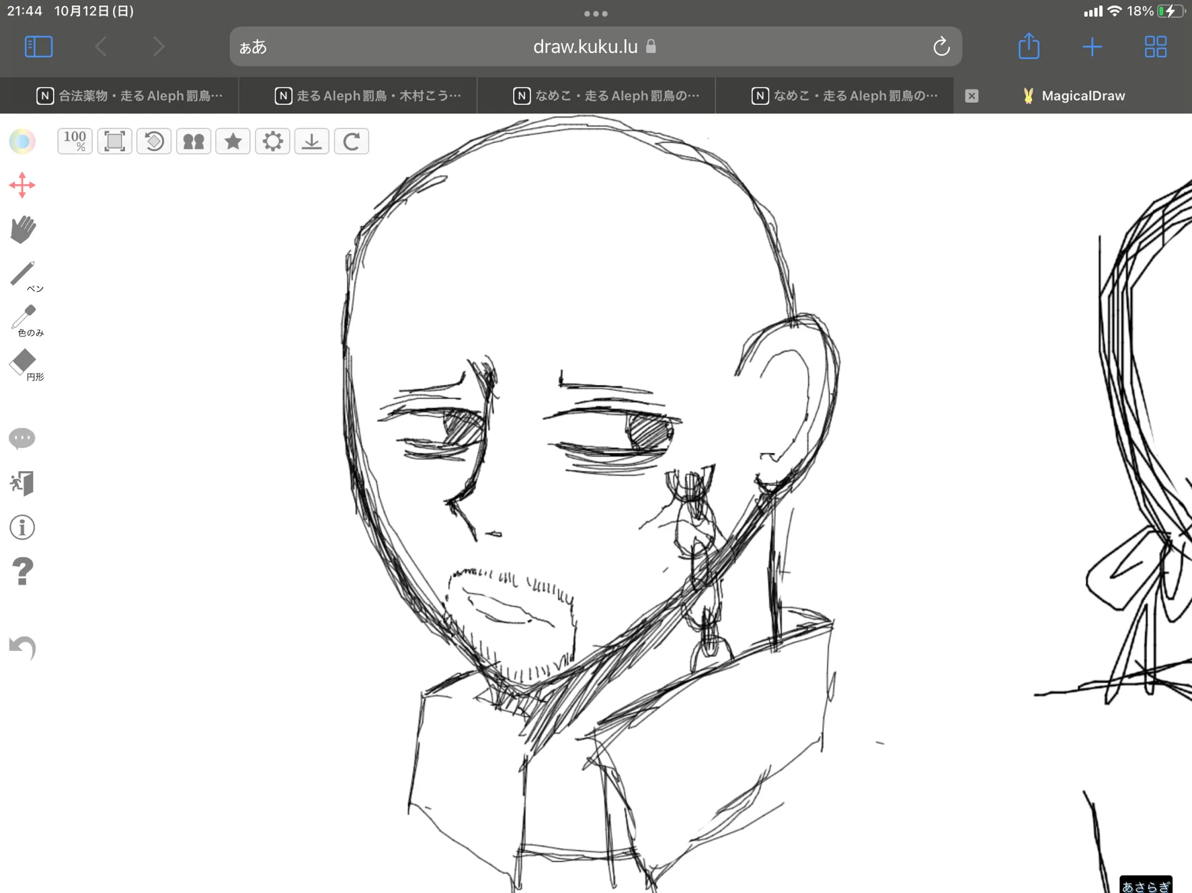Open the gear settings icon
Viewport: 1192px width, 893px height.
pyautogui.click(x=272, y=141)
